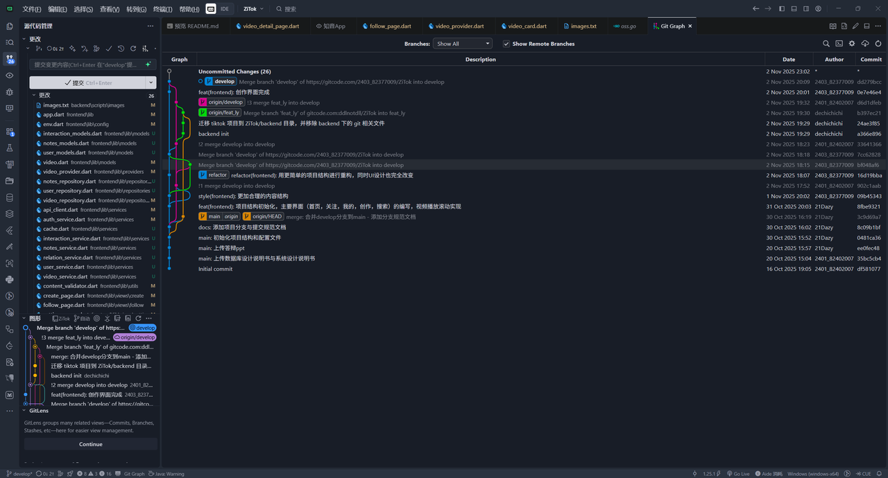Toggle primary sidebar visibility

tap(782, 9)
